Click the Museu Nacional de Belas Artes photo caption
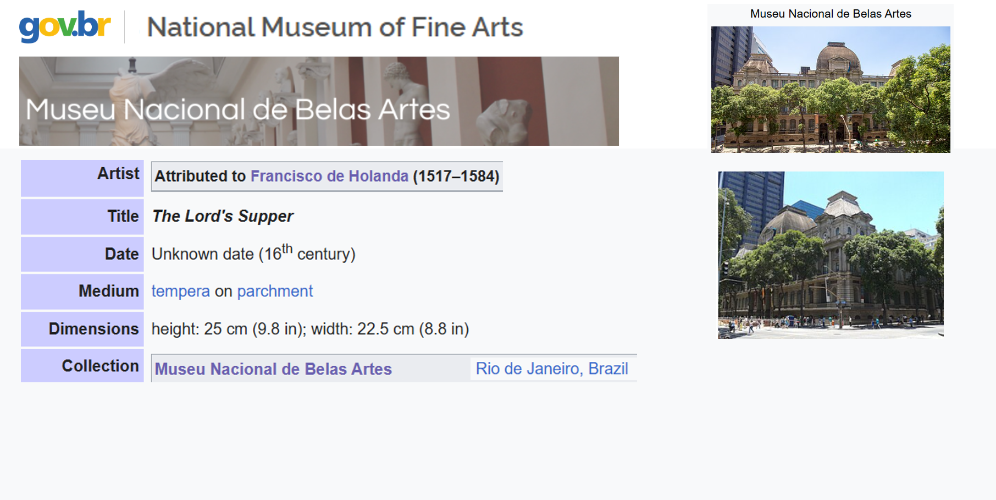Image resolution: width=996 pixels, height=500 pixels. (x=830, y=14)
